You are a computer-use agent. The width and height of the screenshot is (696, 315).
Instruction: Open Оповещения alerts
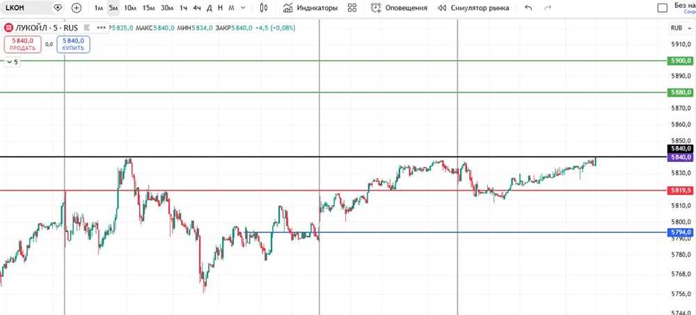[x=399, y=8]
